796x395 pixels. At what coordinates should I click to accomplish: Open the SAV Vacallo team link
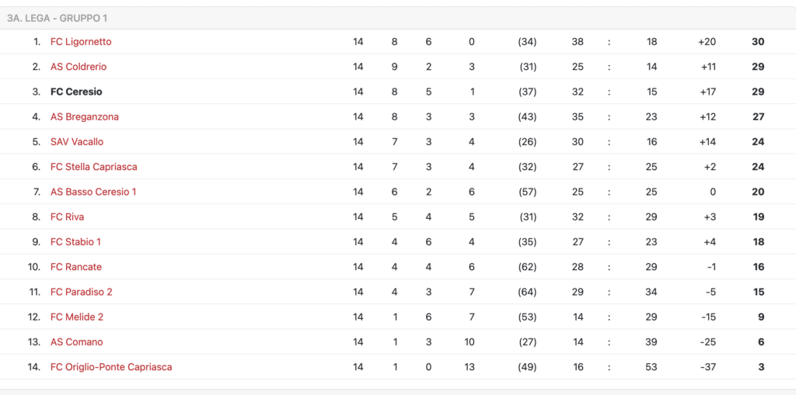pyautogui.click(x=77, y=141)
